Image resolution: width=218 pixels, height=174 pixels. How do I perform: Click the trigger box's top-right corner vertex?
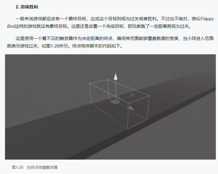click(150, 96)
